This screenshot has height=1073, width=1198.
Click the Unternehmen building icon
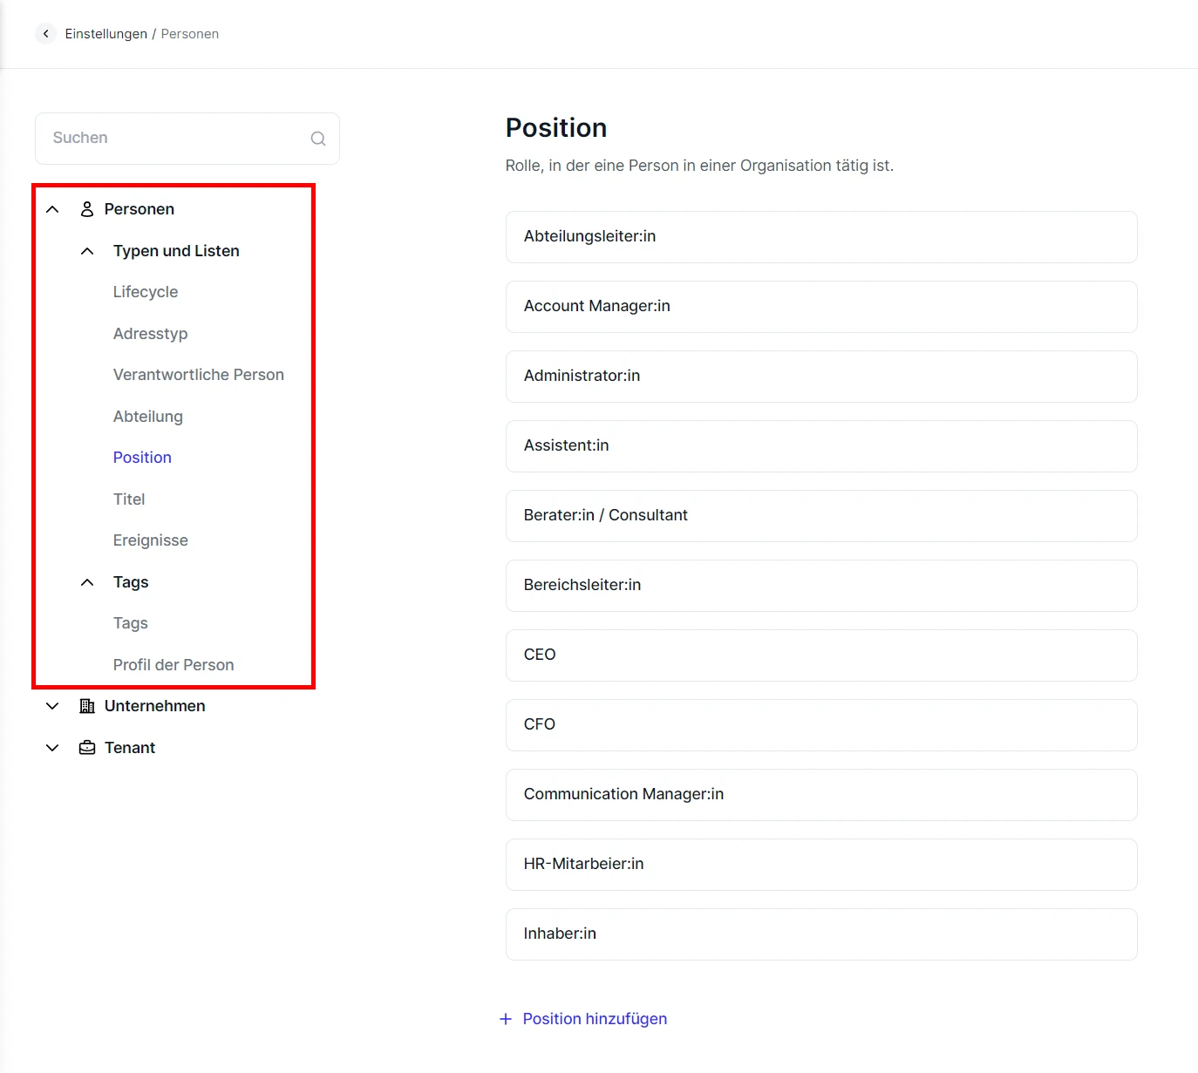tap(87, 706)
